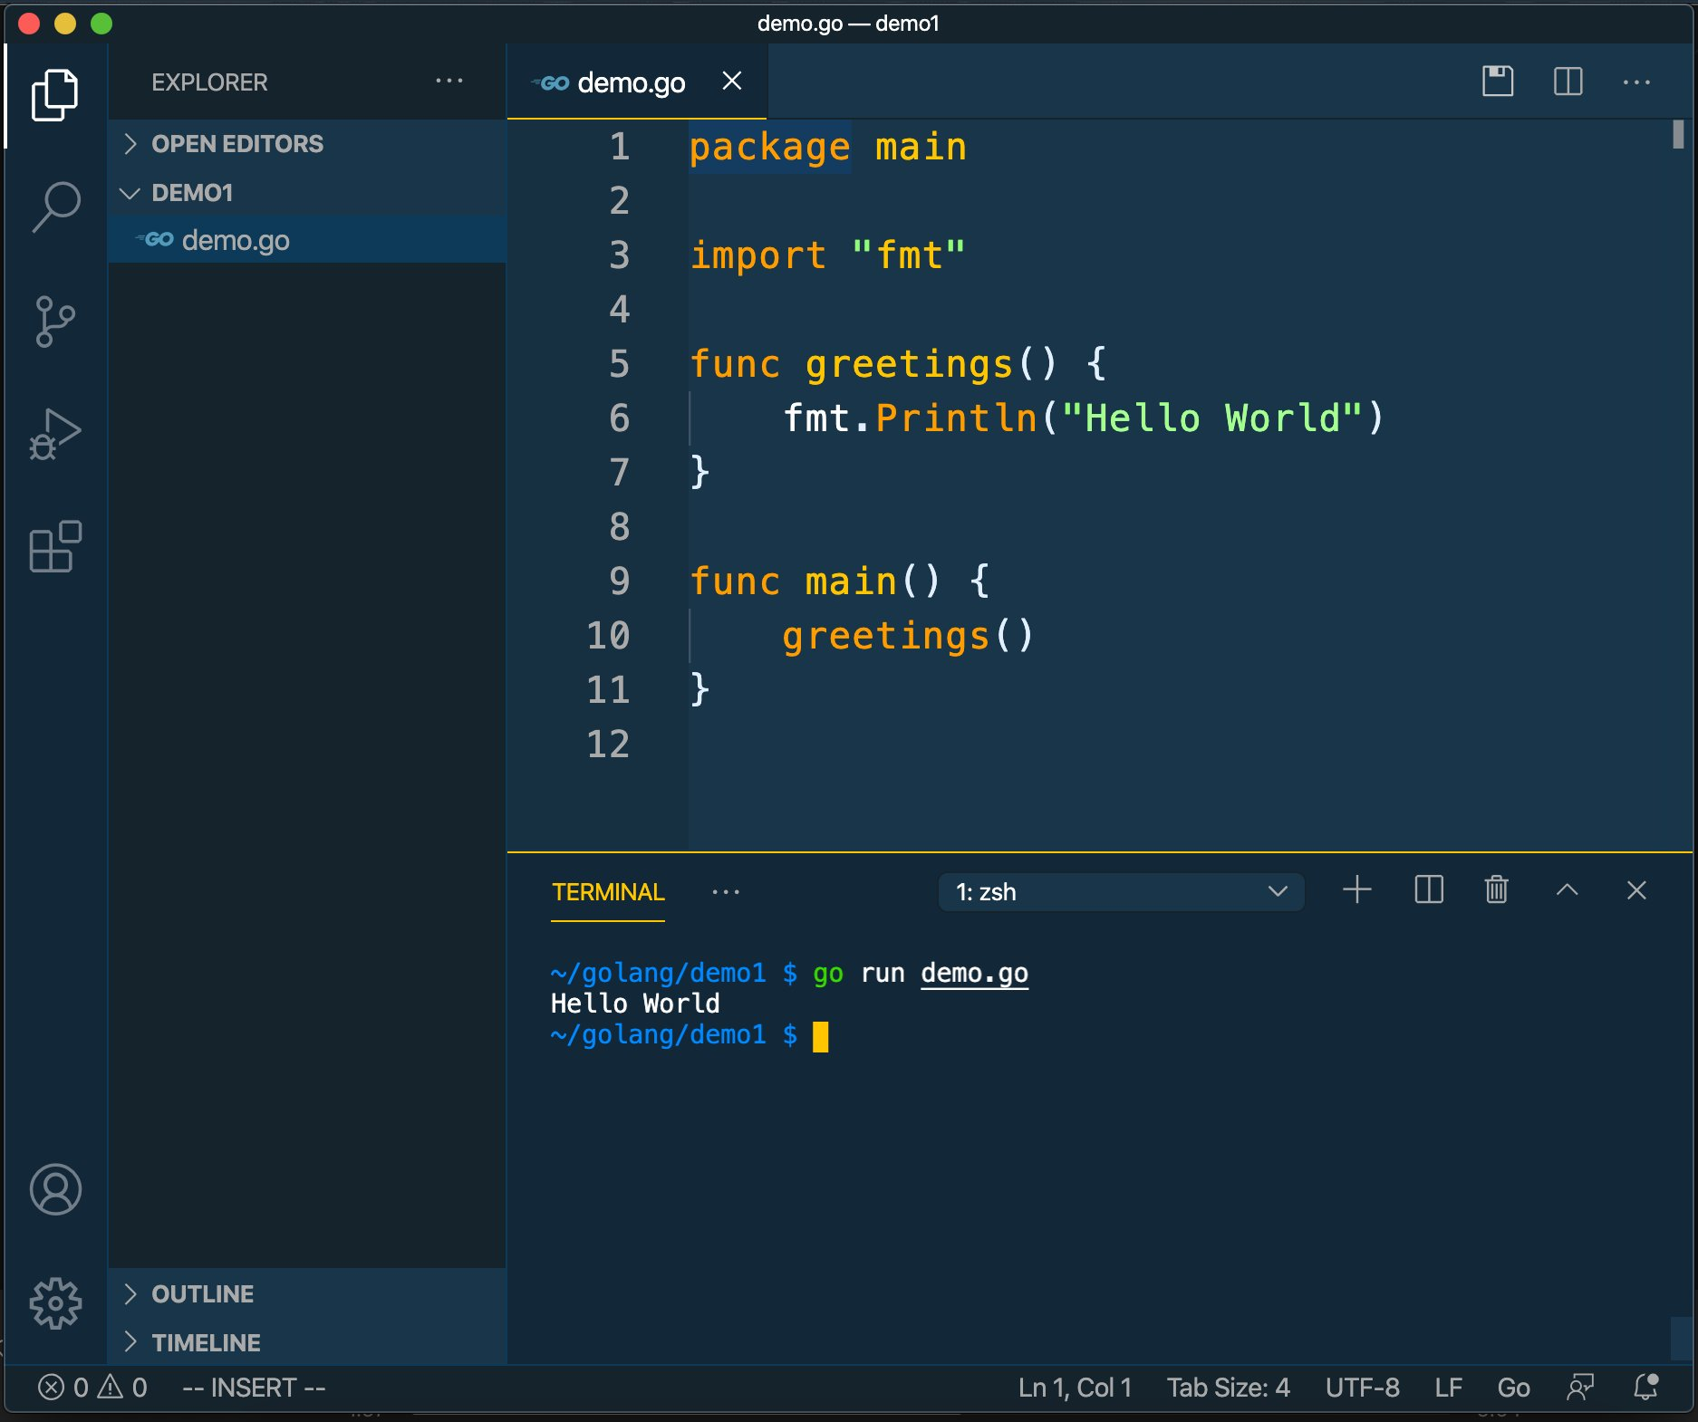
Task: Click the Explorer more actions ellipsis
Action: [449, 82]
